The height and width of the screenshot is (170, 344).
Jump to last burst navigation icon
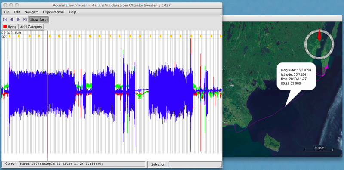[25, 19]
